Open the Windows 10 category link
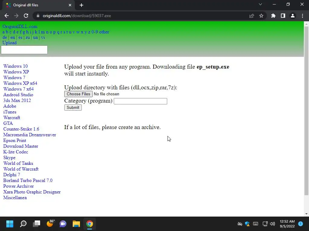Image resolution: width=309 pixels, height=231 pixels. pyautogui.click(x=15, y=66)
